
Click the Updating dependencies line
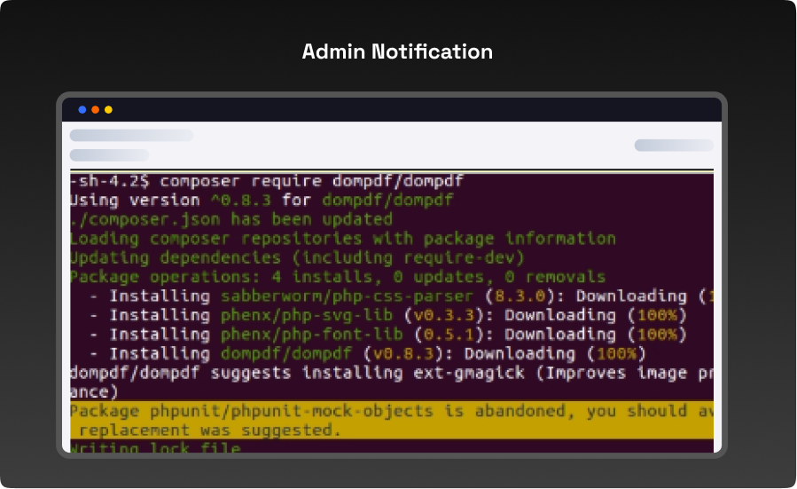pyautogui.click(x=297, y=257)
